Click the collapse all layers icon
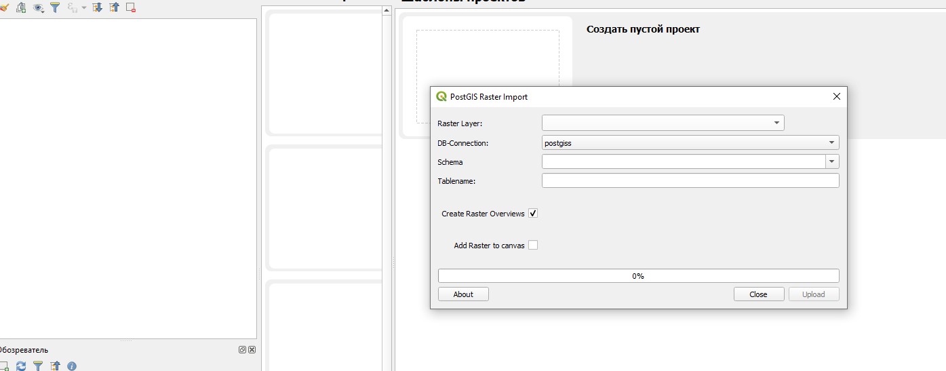Screen dimensions: 946x371 pyautogui.click(x=114, y=7)
